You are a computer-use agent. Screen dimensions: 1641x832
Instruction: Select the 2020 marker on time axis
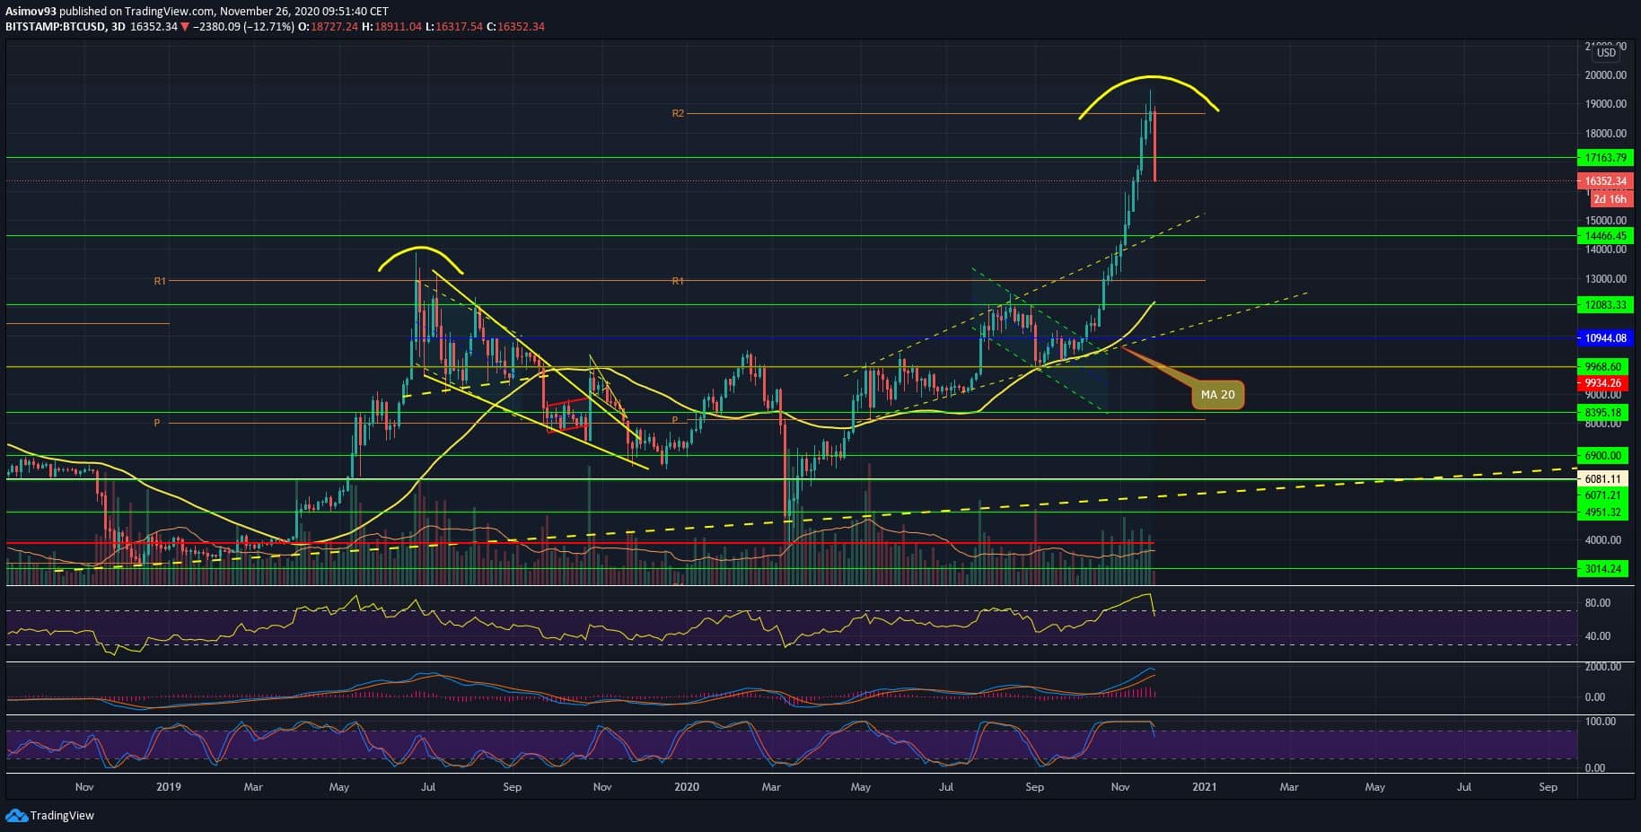(686, 787)
